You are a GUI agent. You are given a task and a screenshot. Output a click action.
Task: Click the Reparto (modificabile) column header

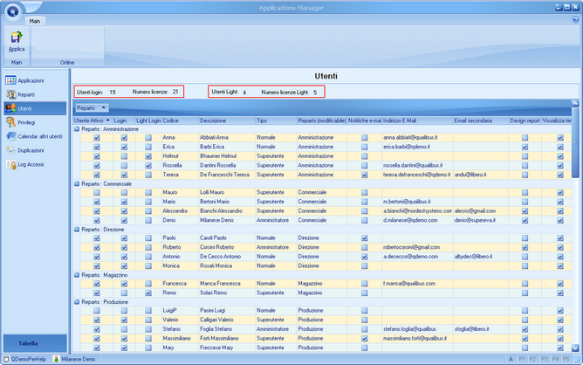[322, 121]
